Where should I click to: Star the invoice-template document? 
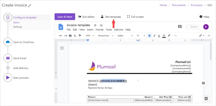(x=95, y=25)
